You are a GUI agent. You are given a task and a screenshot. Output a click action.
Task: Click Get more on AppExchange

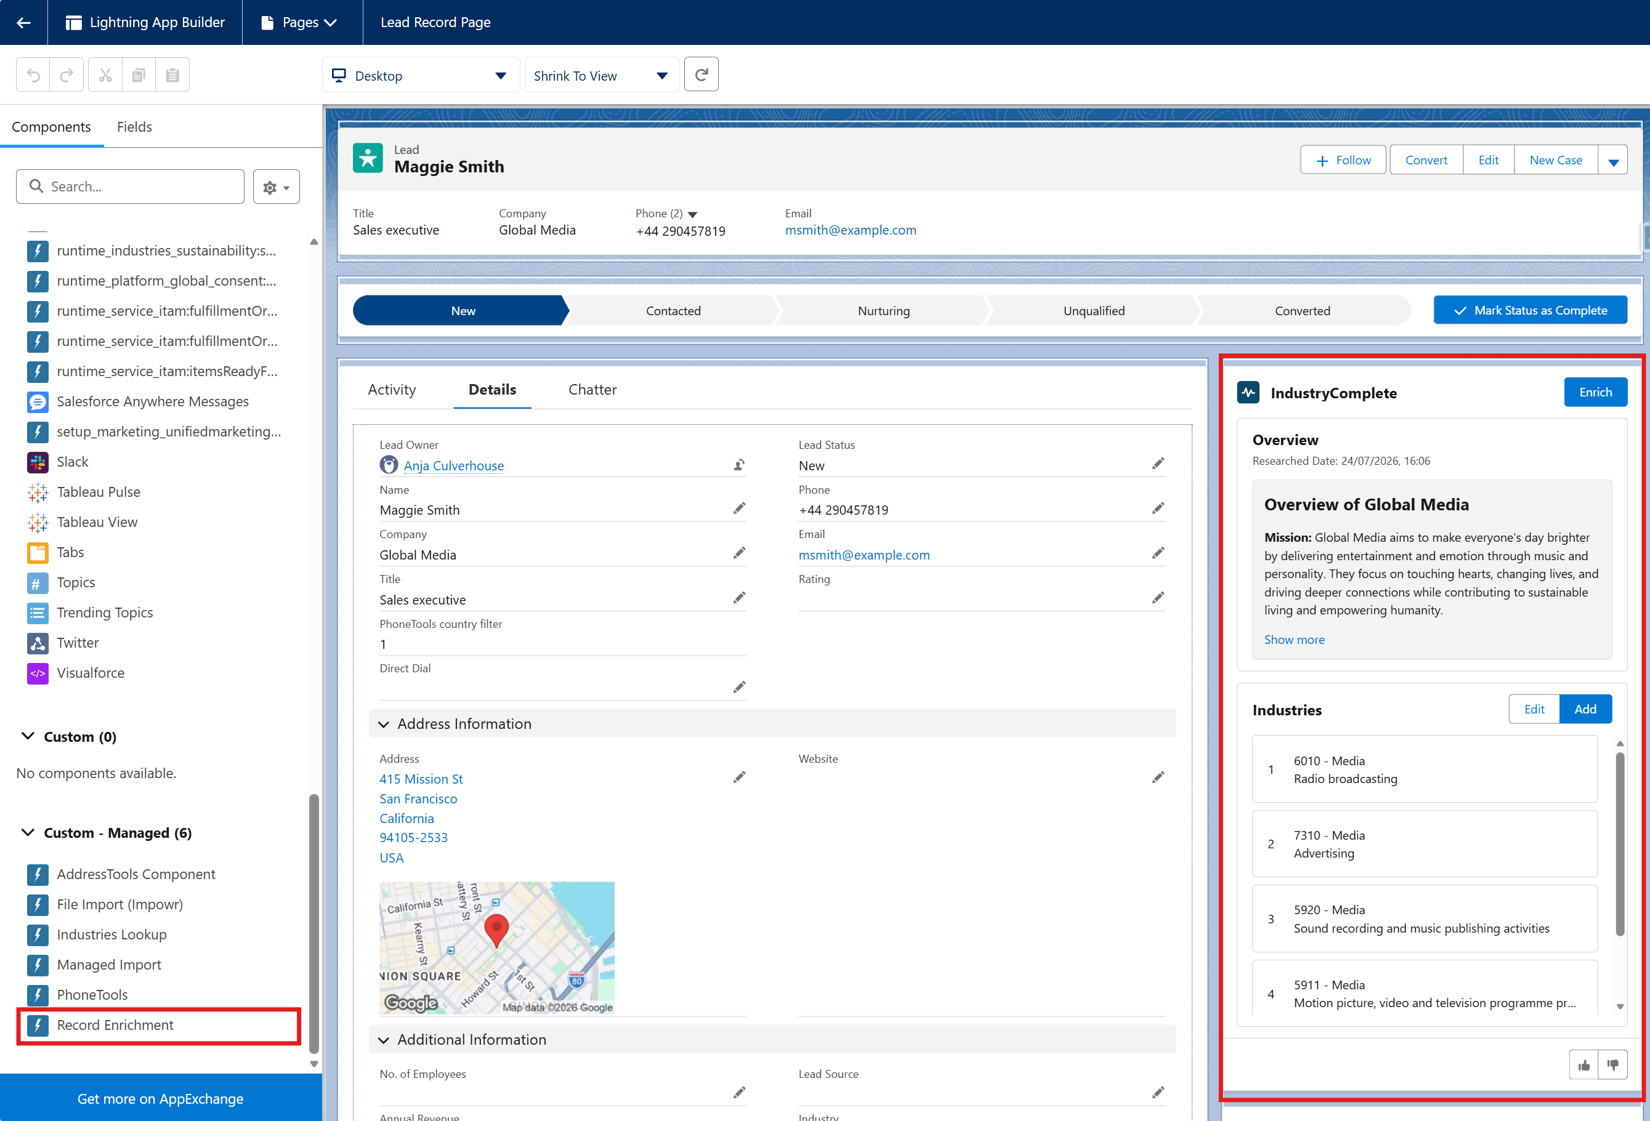coord(161,1098)
